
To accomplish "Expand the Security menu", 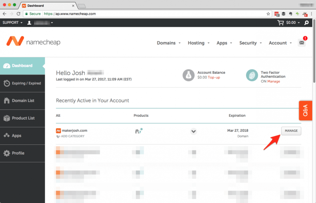I will (x=251, y=43).
